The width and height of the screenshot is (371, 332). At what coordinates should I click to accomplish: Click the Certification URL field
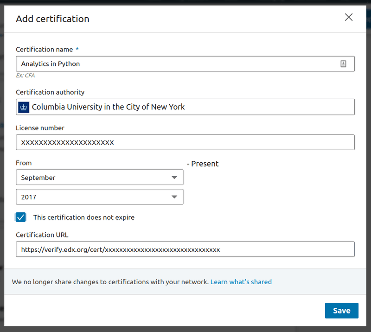(185, 249)
